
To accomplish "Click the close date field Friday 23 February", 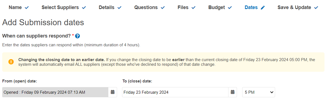I will tap(175, 92).
